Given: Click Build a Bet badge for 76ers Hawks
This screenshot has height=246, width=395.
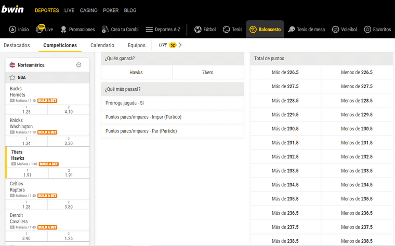Looking at the screenshot, I should tap(49, 164).
